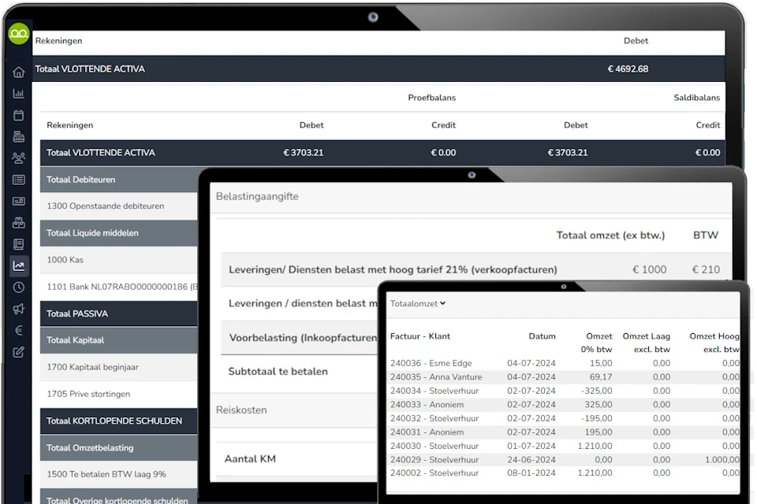Open the clock icon in sidebar
The width and height of the screenshot is (757, 504).
pos(19,287)
